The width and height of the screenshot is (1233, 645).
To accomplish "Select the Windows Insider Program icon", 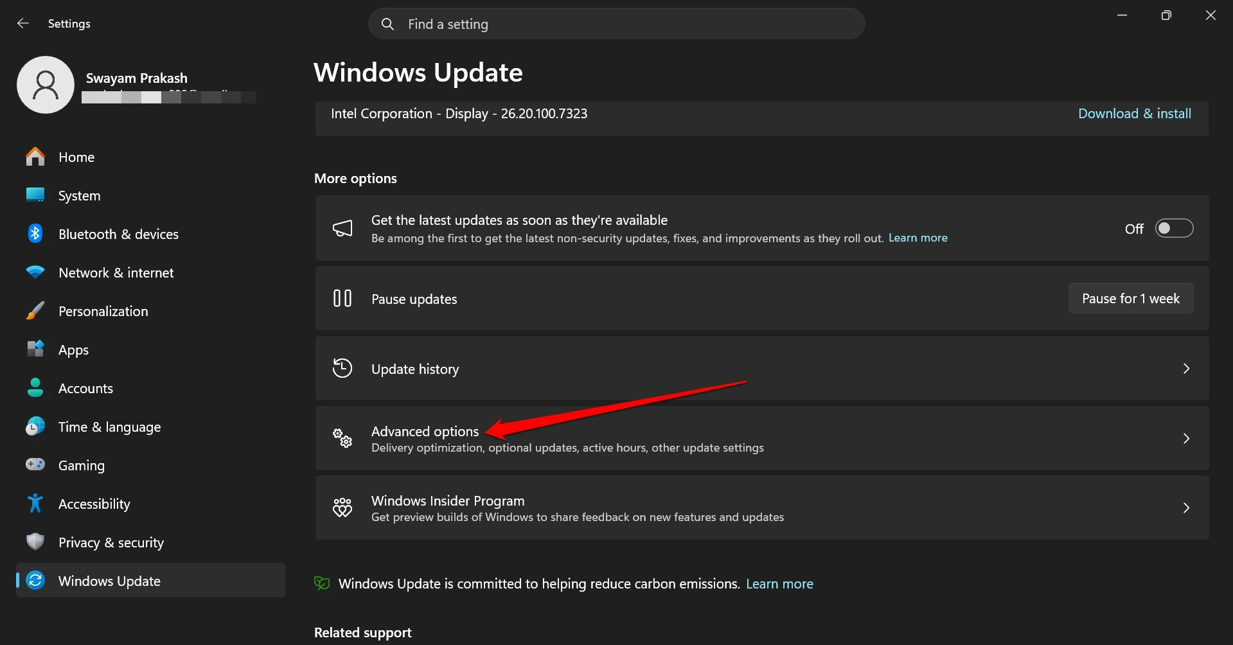I will click(x=342, y=508).
